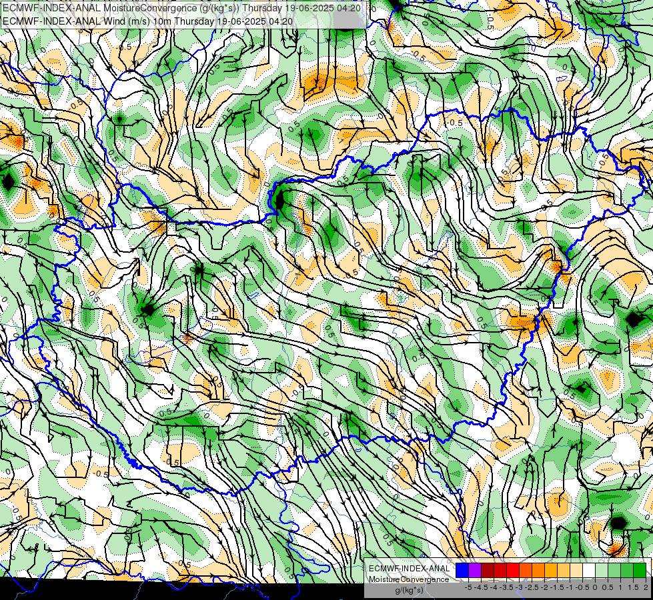Click the g/(kg*s) unit label in legend
The width and height of the screenshot is (653, 600).
[409, 591]
